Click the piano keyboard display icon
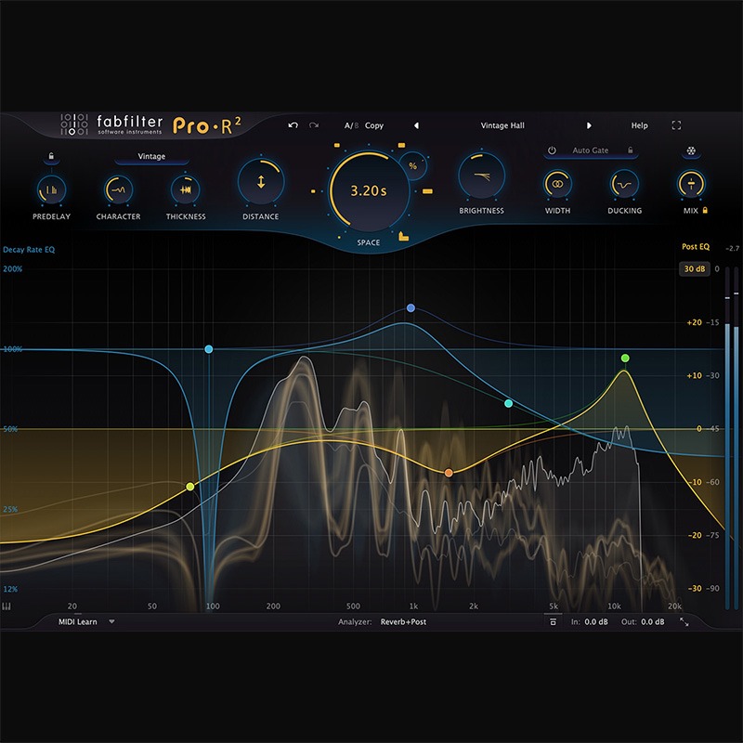 (x=7, y=606)
